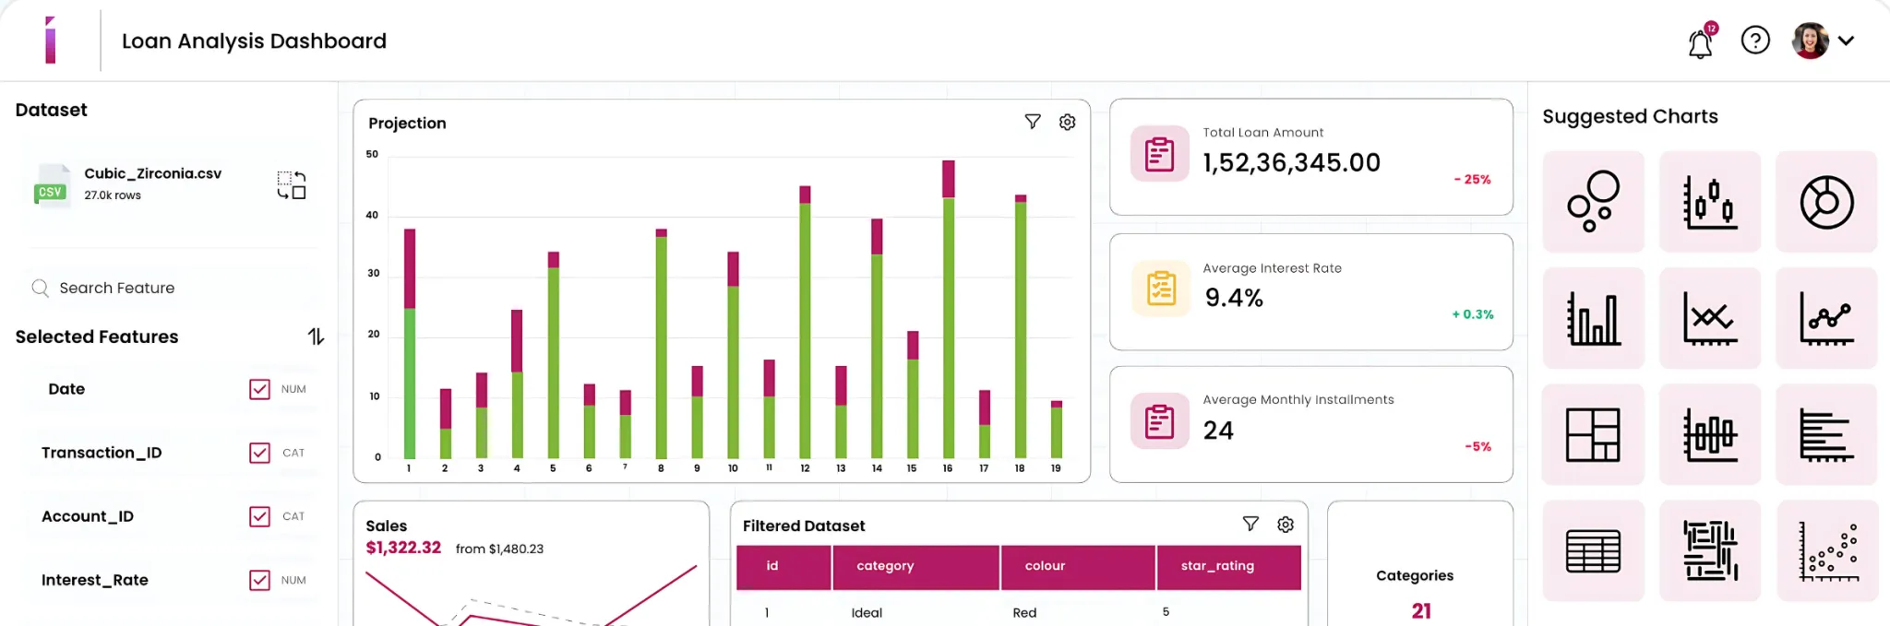
Task: Open Filtered Dataset filter options
Action: (x=1250, y=524)
